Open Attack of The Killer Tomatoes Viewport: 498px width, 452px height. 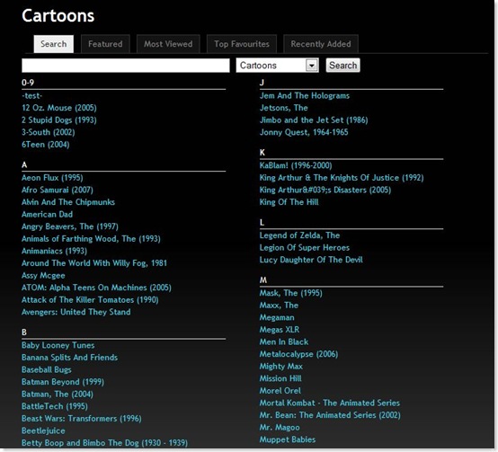click(90, 300)
